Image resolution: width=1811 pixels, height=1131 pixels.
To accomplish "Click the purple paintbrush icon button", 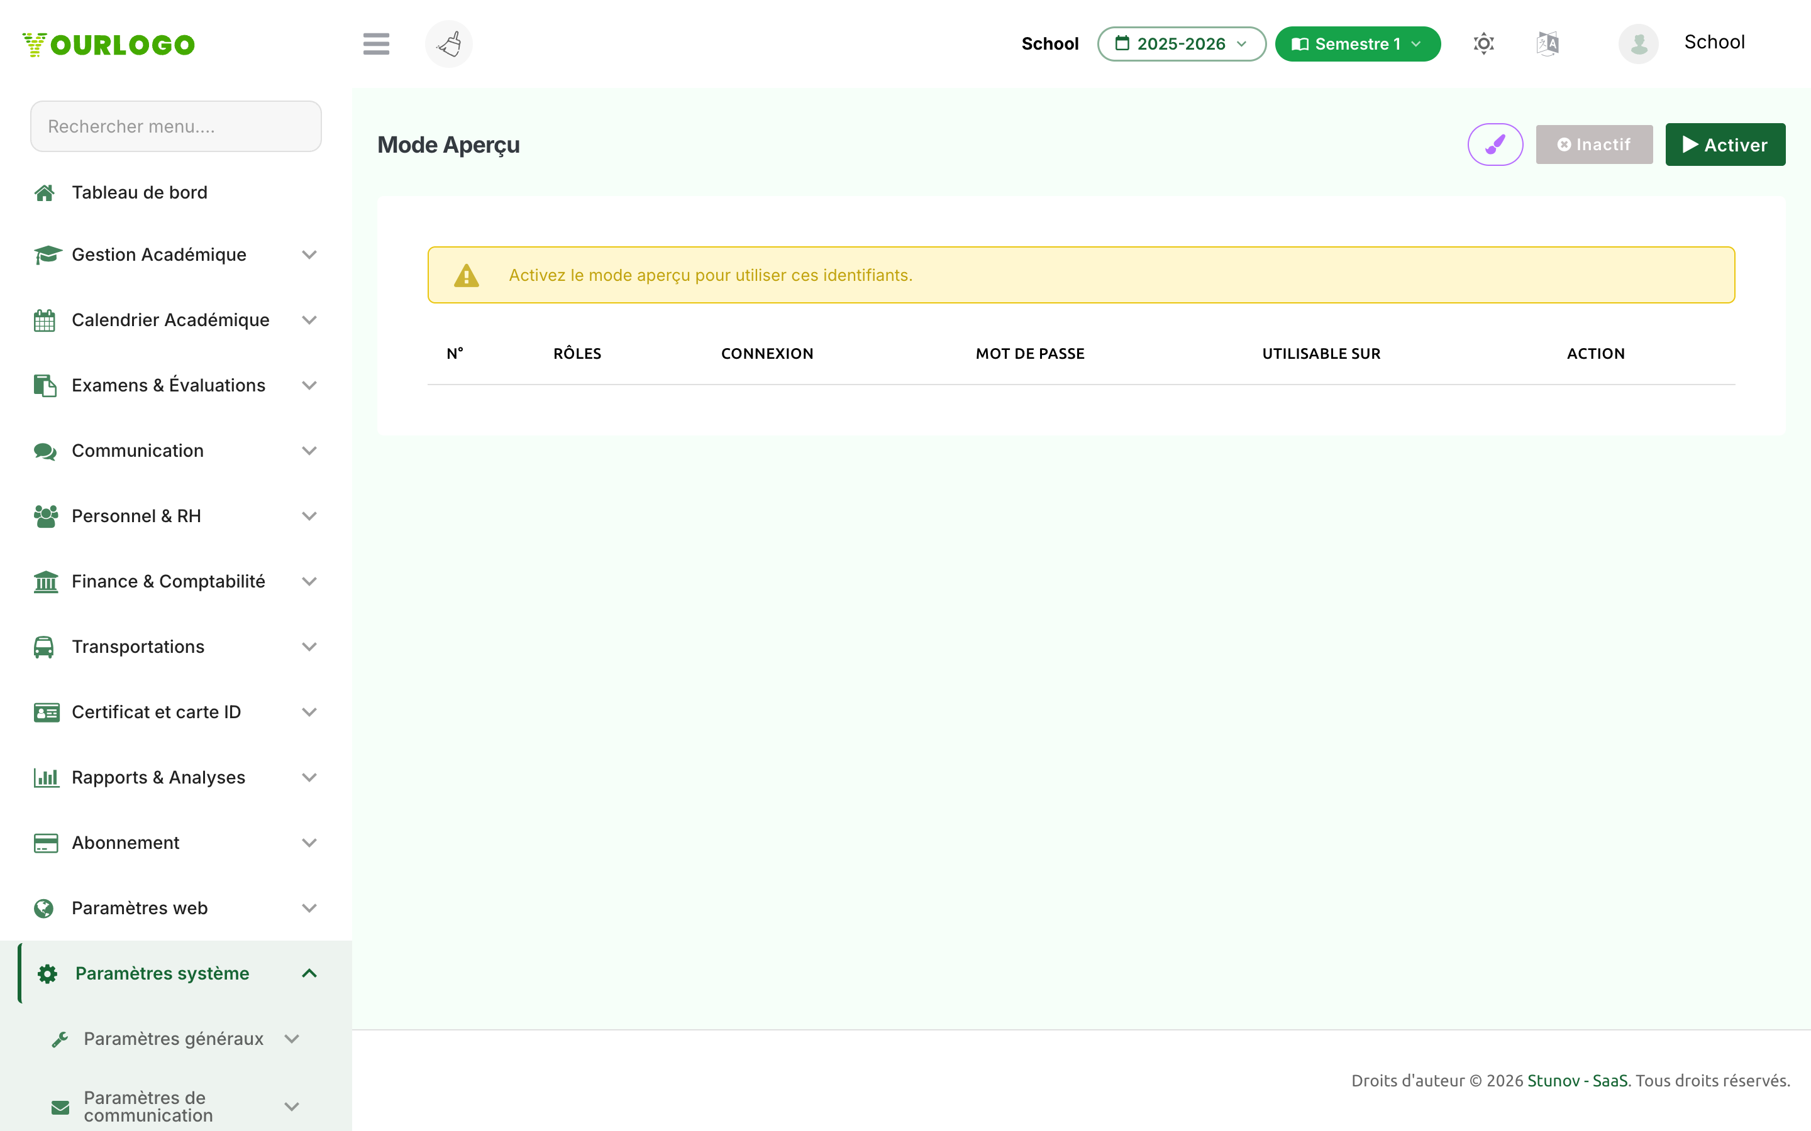I will 1495,145.
